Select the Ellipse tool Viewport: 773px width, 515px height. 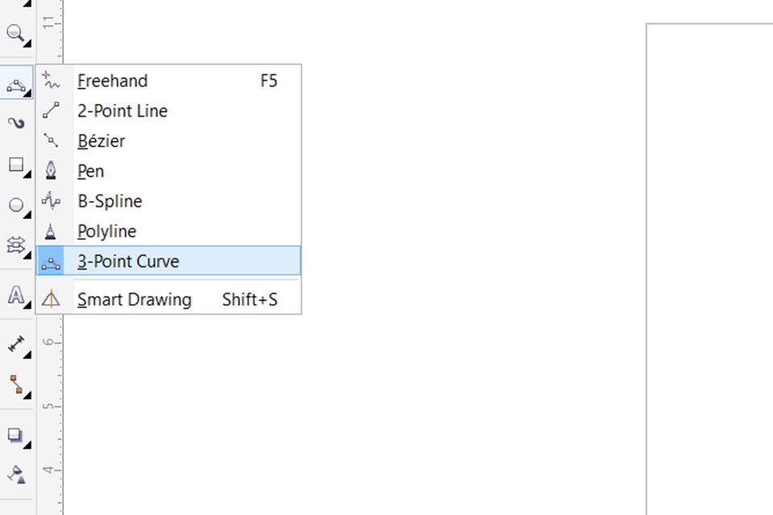tap(16, 206)
